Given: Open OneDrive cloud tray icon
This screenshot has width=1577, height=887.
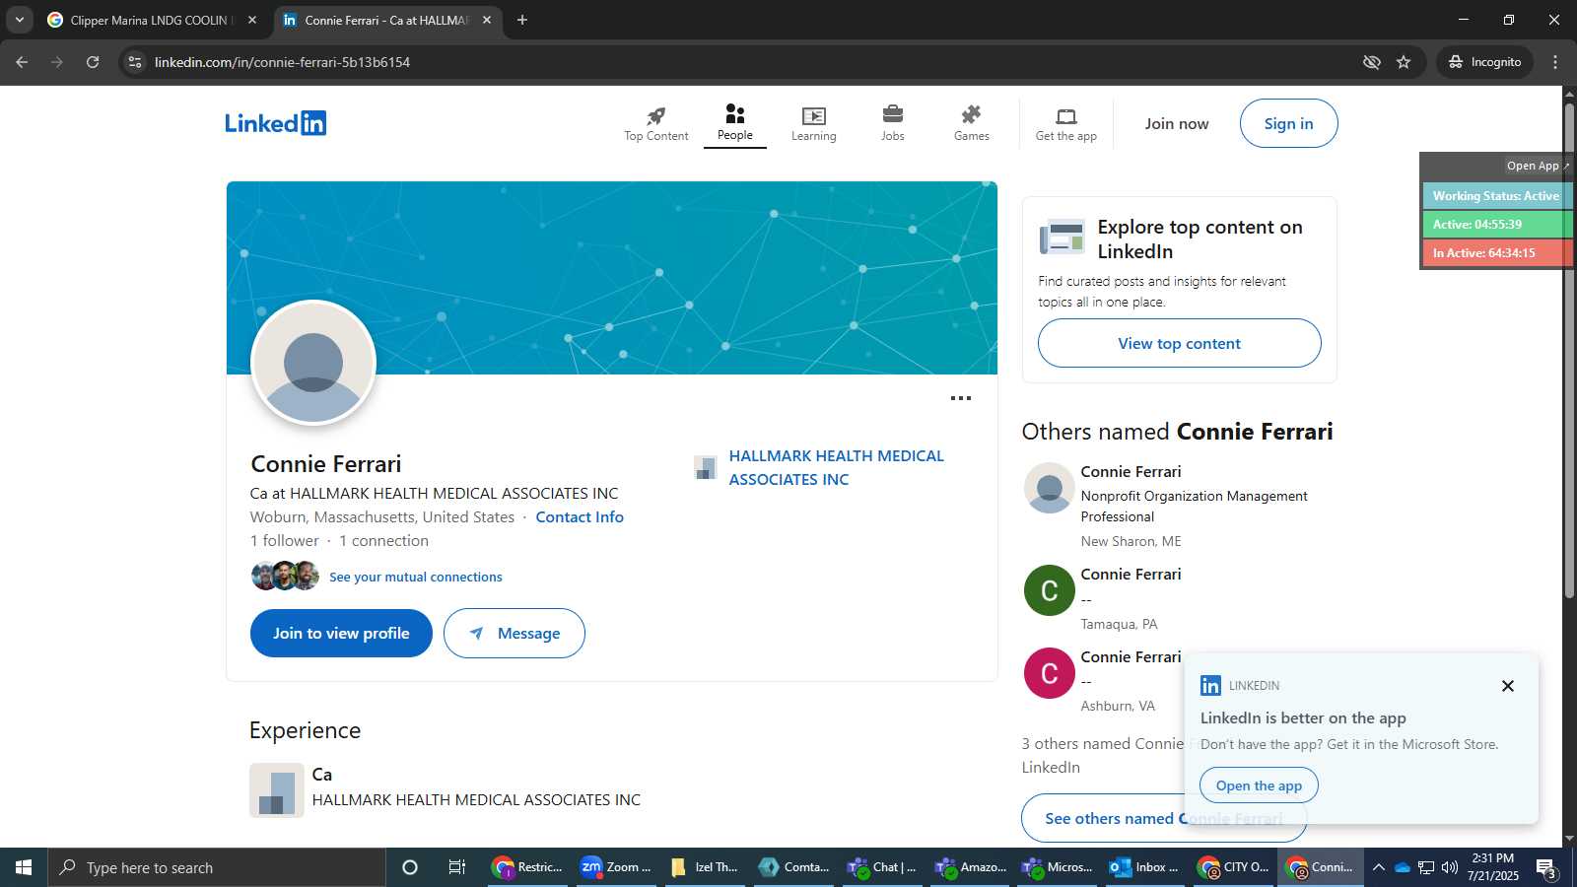Looking at the screenshot, I should 1402,867.
